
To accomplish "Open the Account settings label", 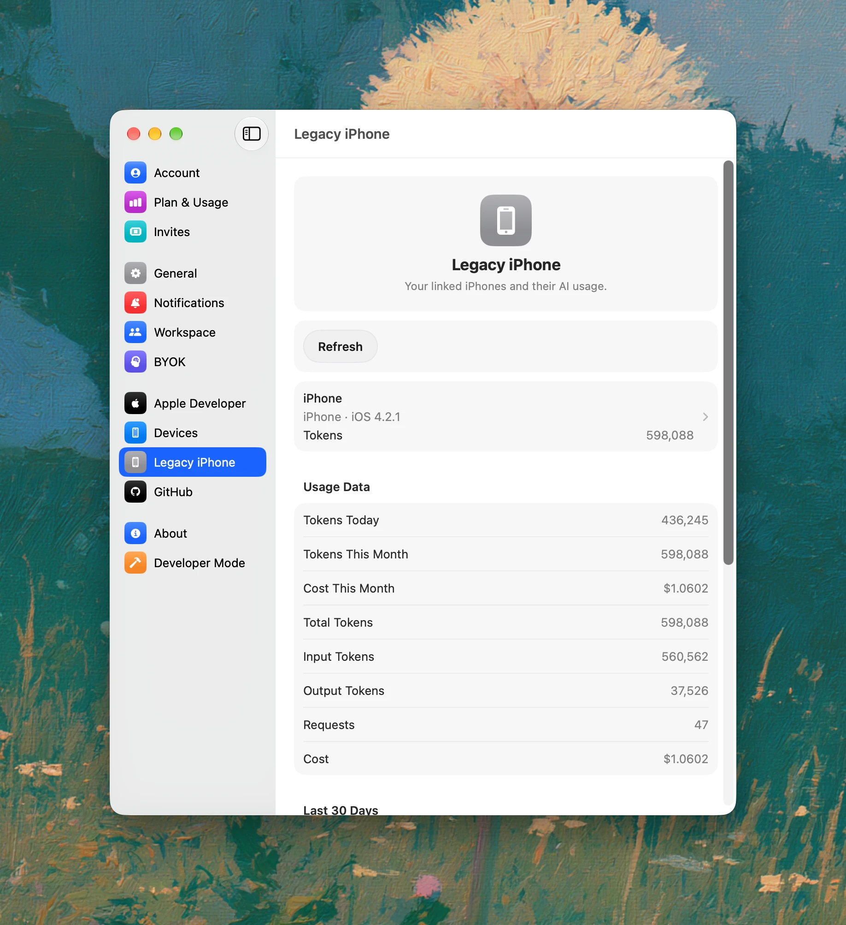I will click(x=176, y=173).
